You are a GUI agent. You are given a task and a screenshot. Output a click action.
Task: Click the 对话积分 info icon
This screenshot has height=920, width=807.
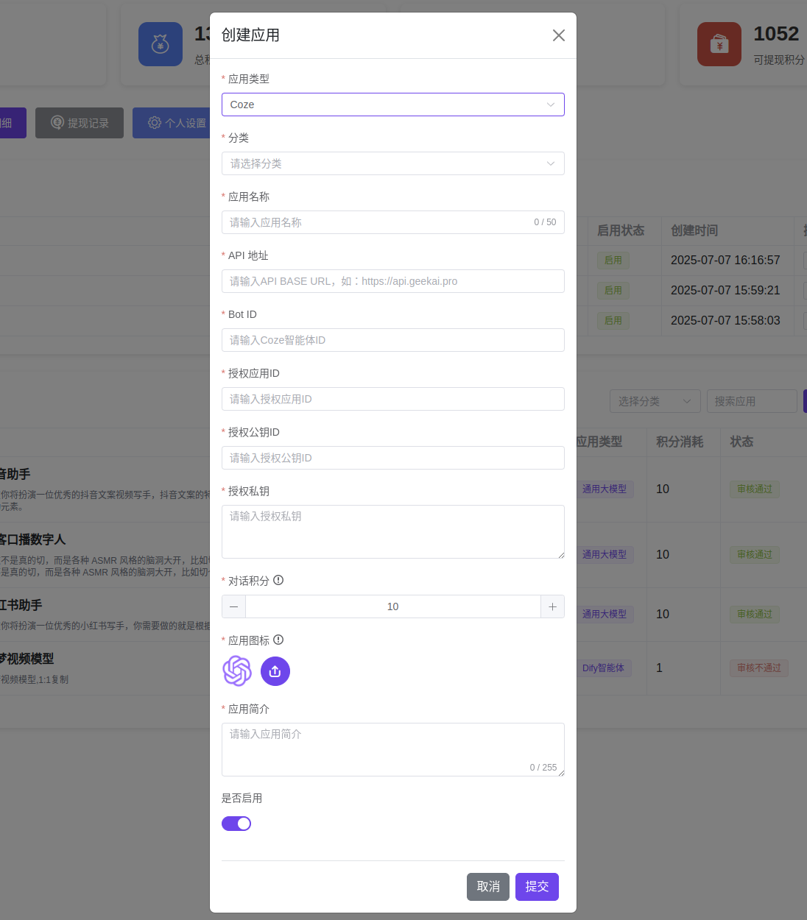coord(278,580)
